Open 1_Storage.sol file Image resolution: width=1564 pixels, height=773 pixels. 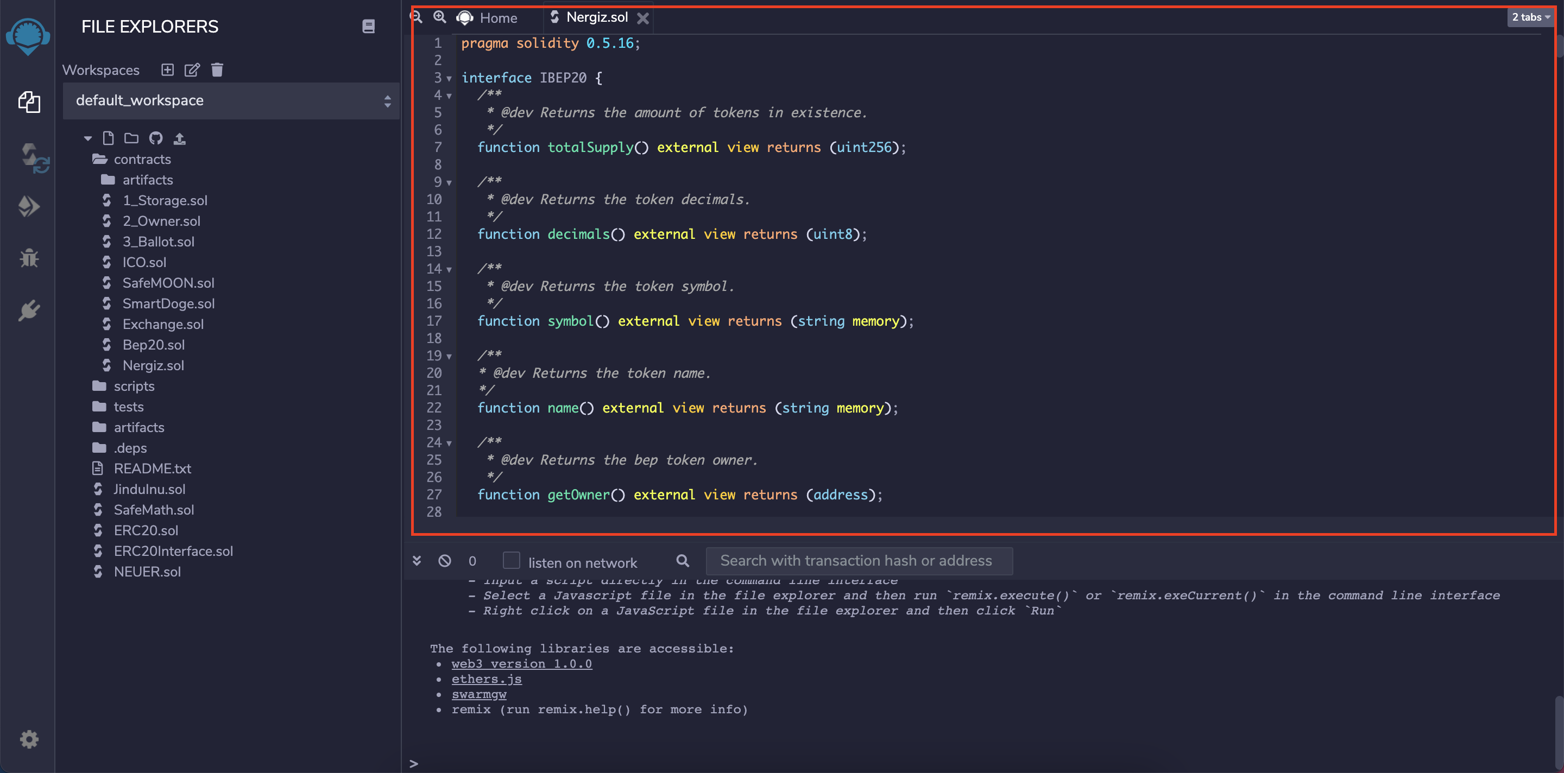(155, 200)
